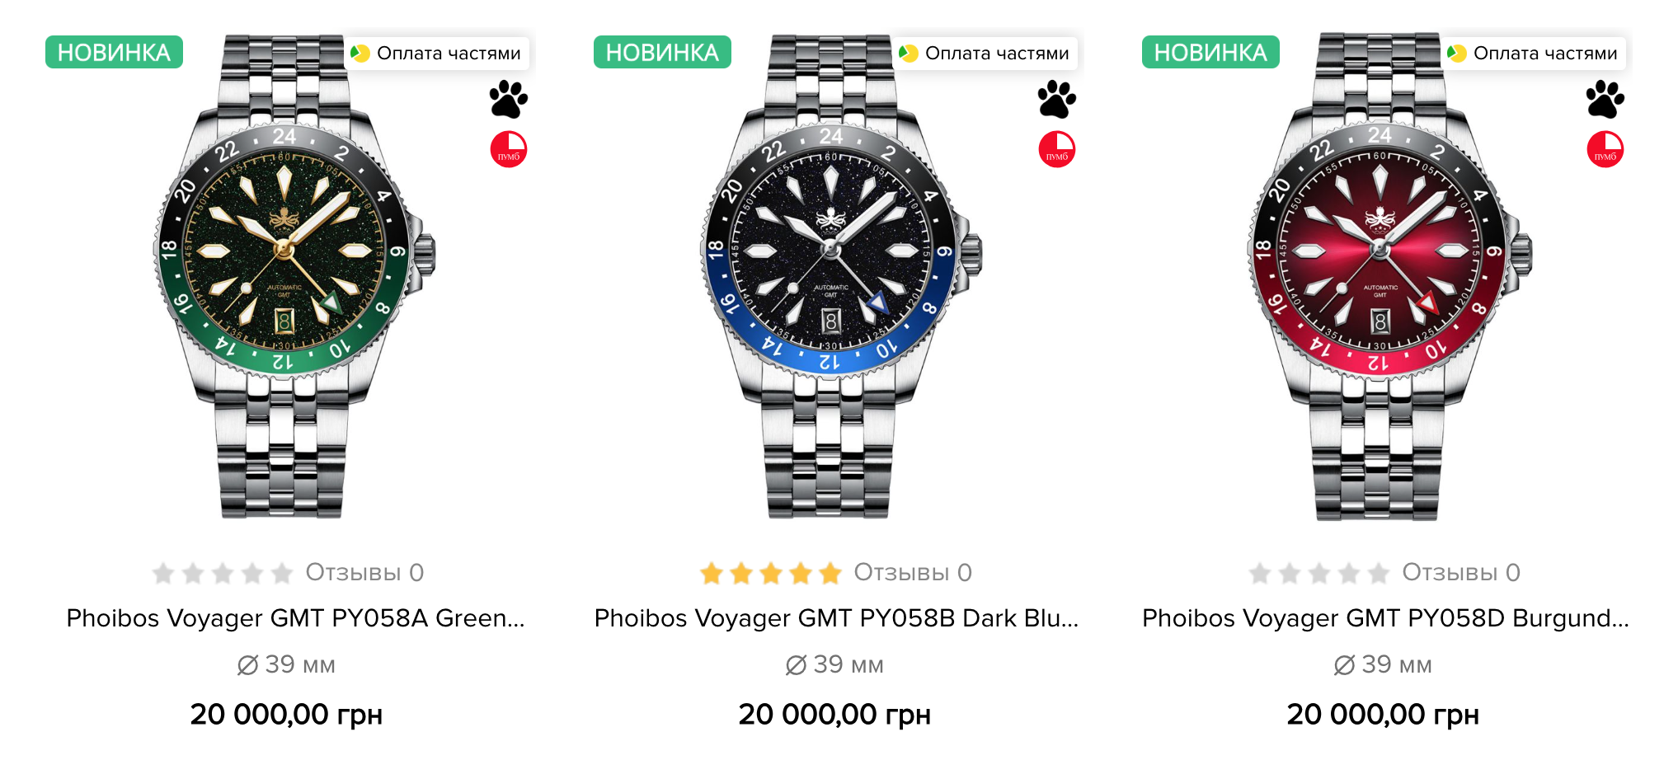This screenshot has height=760, width=1664.
Task: Click 'Оплата частями' badge on green watch
Action: pyautogui.click(x=436, y=53)
